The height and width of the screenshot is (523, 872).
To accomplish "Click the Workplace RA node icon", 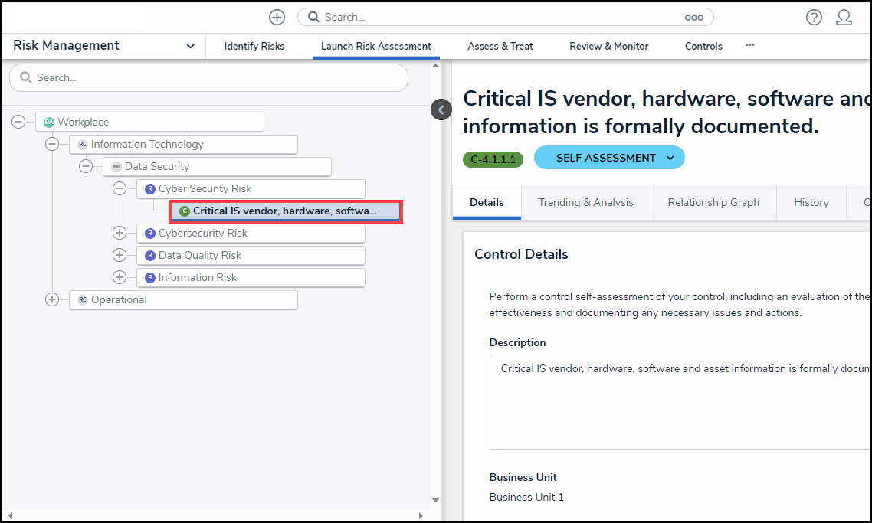I will click(49, 123).
